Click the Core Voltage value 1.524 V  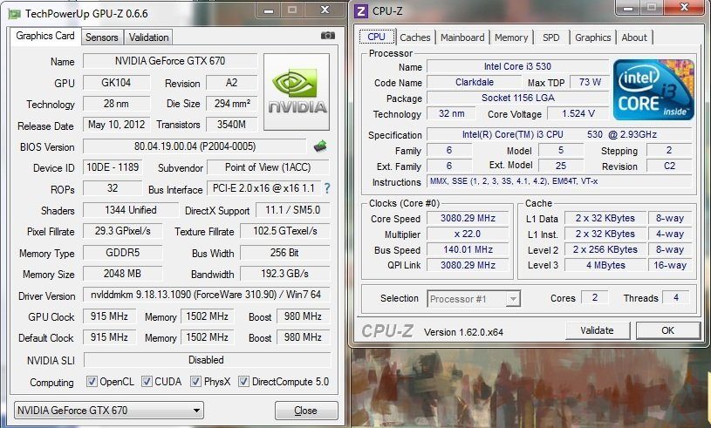point(578,113)
